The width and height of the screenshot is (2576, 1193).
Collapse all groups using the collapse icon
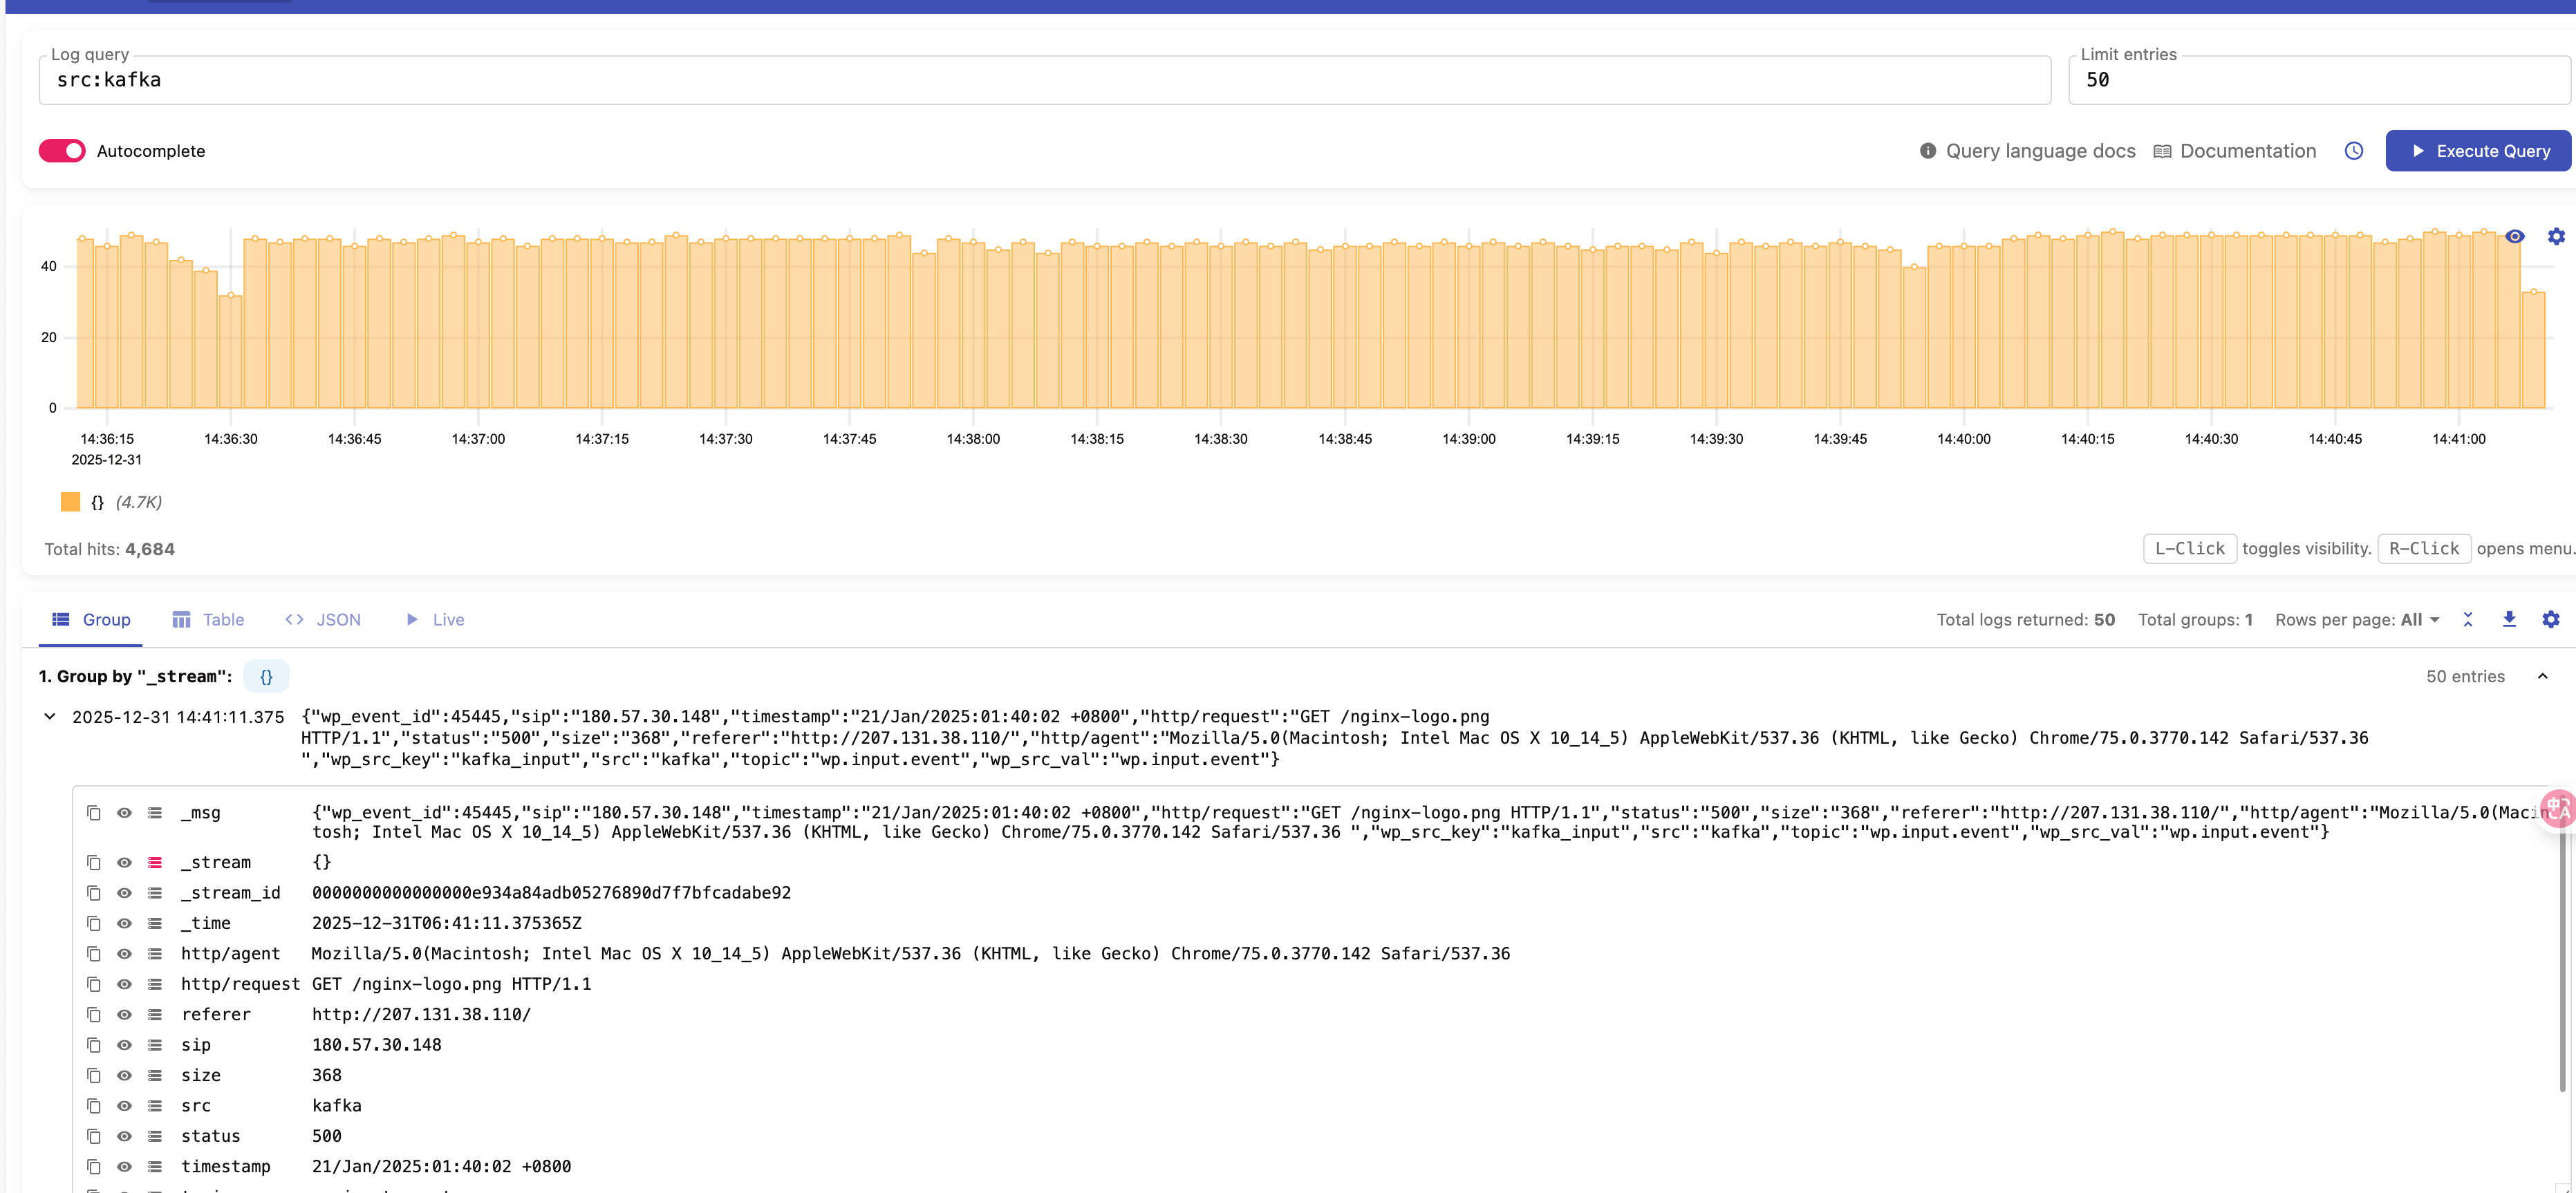2467,619
